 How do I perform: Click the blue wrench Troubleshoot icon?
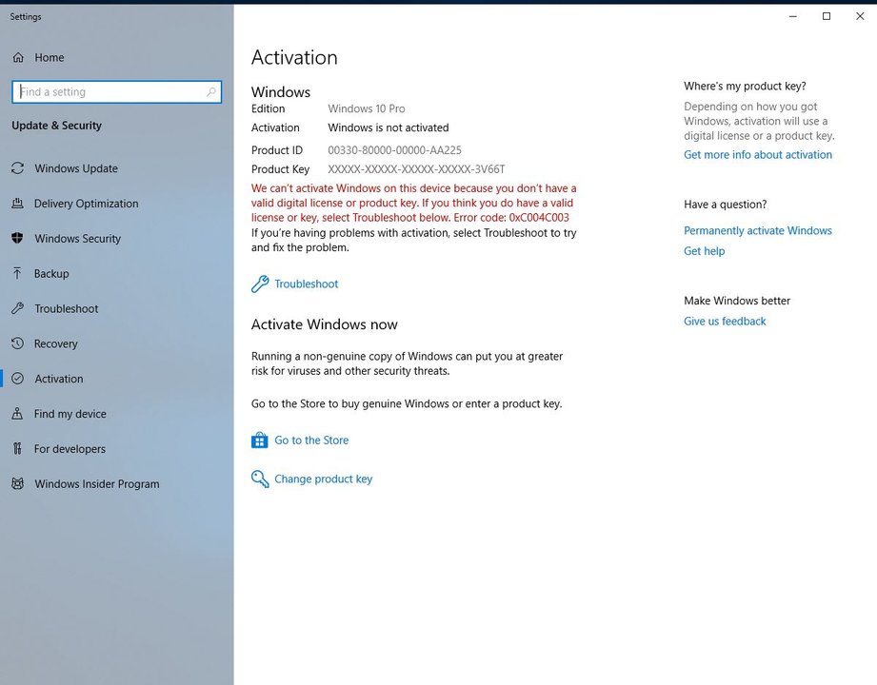[x=260, y=284]
